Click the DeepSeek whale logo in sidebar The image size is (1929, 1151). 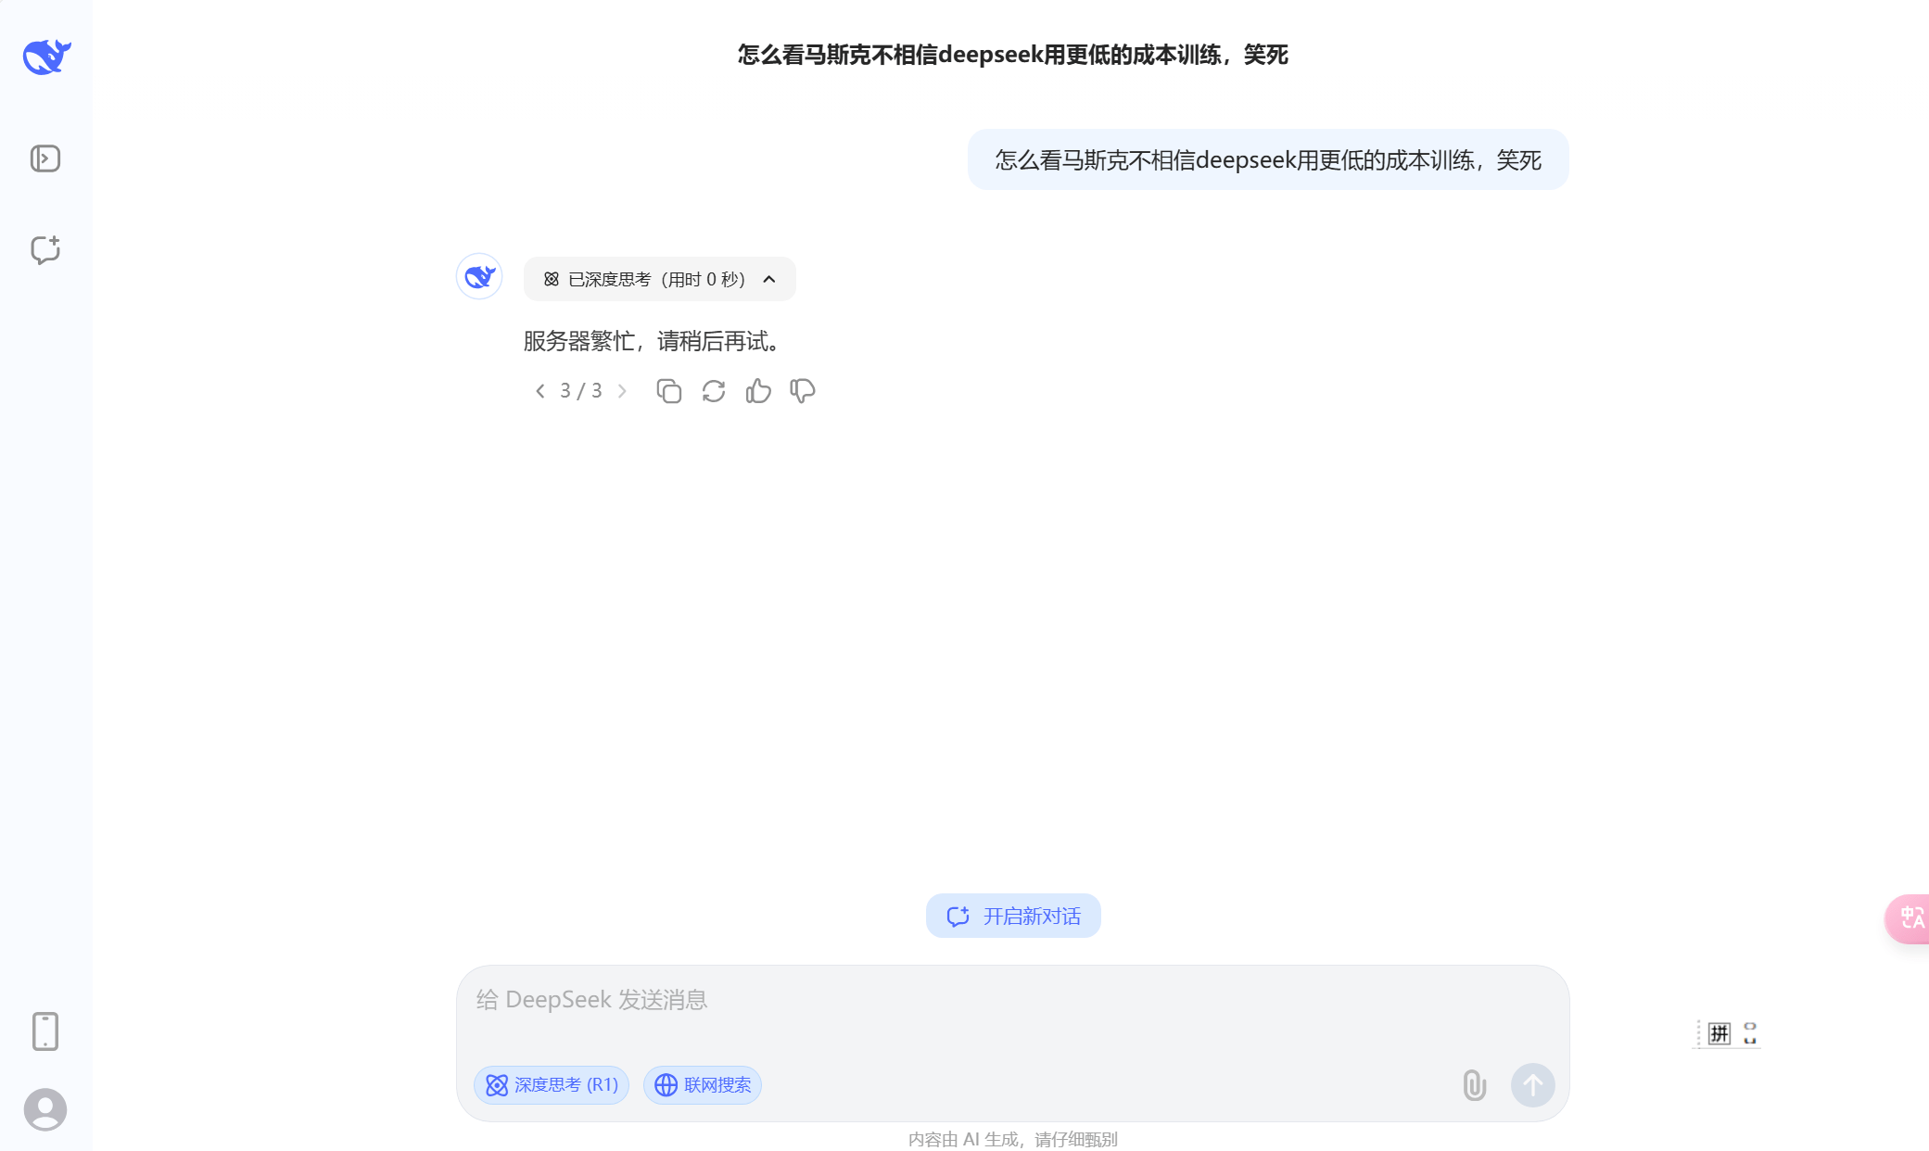pyautogui.click(x=45, y=56)
